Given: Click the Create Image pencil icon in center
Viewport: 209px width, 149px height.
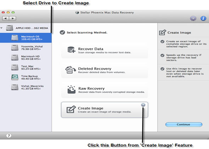Looking at the screenshot, I should 71,109.
